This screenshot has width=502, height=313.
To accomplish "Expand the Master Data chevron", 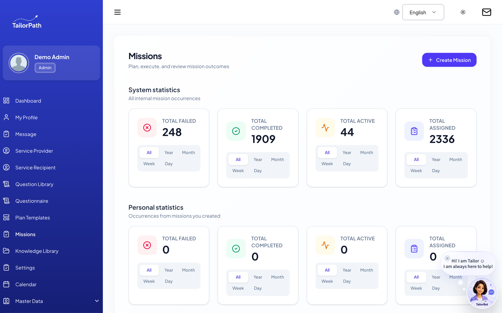I will click(97, 301).
